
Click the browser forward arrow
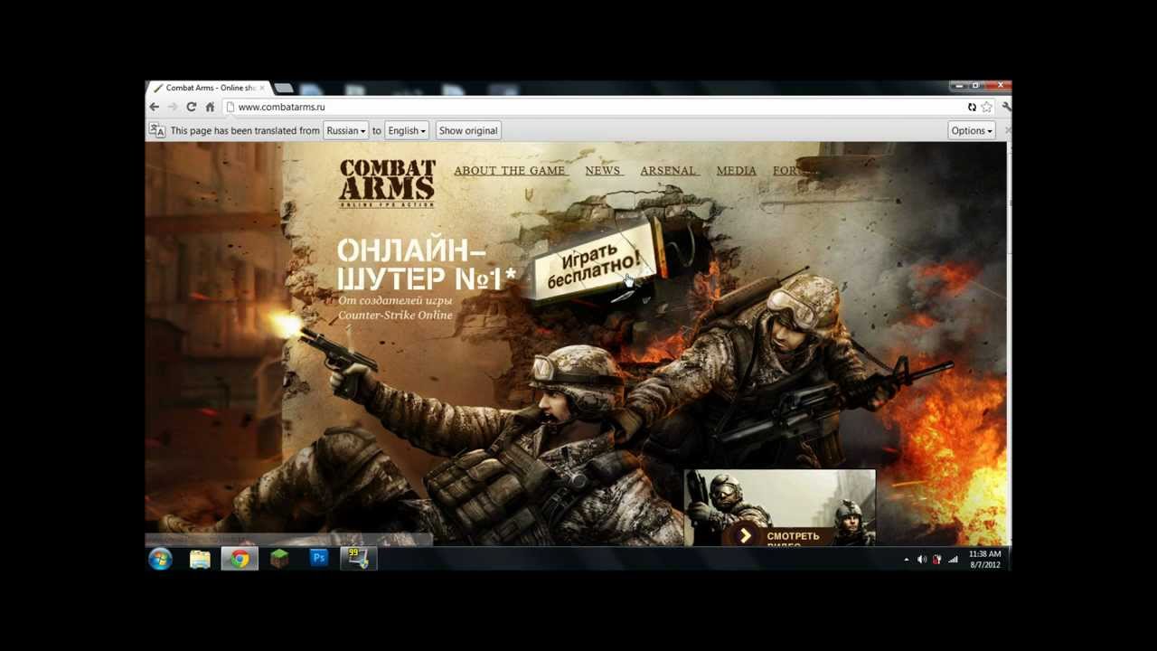pyautogui.click(x=173, y=107)
